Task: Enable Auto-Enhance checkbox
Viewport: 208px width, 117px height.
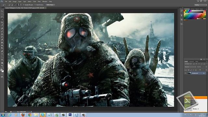Action: tap(35, 5)
